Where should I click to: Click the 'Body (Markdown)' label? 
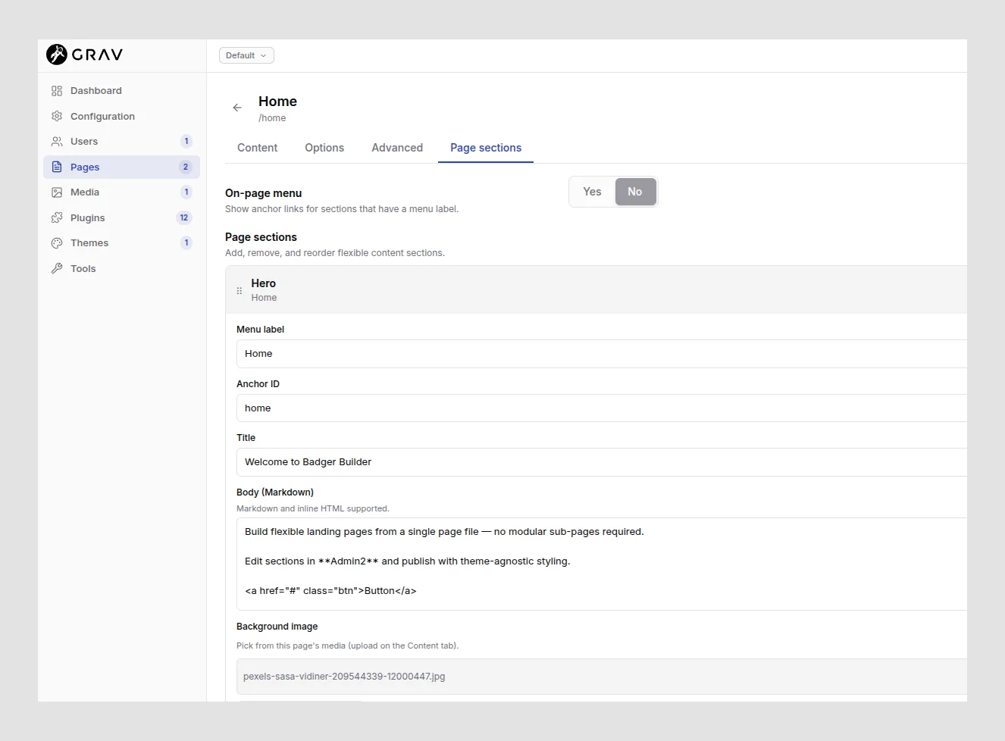275,492
